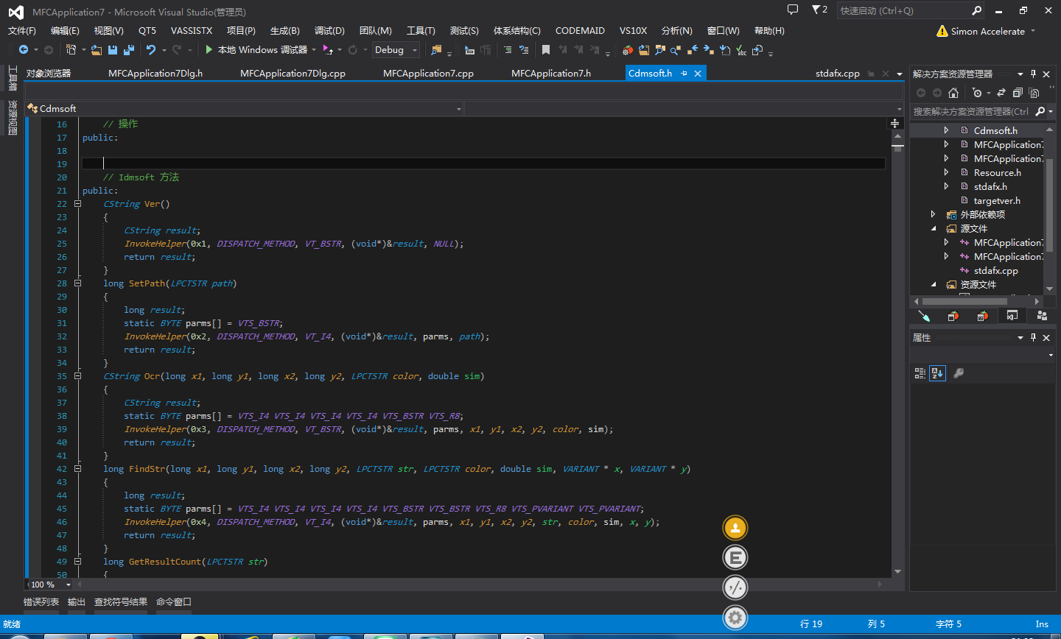Image resolution: width=1061 pixels, height=639 pixels.
Task: Click the Save icon in toolbar
Action: tap(113, 50)
